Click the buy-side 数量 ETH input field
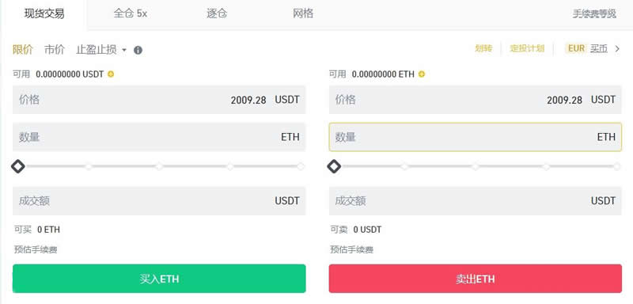Screen dimensions: 633x304 click(159, 137)
